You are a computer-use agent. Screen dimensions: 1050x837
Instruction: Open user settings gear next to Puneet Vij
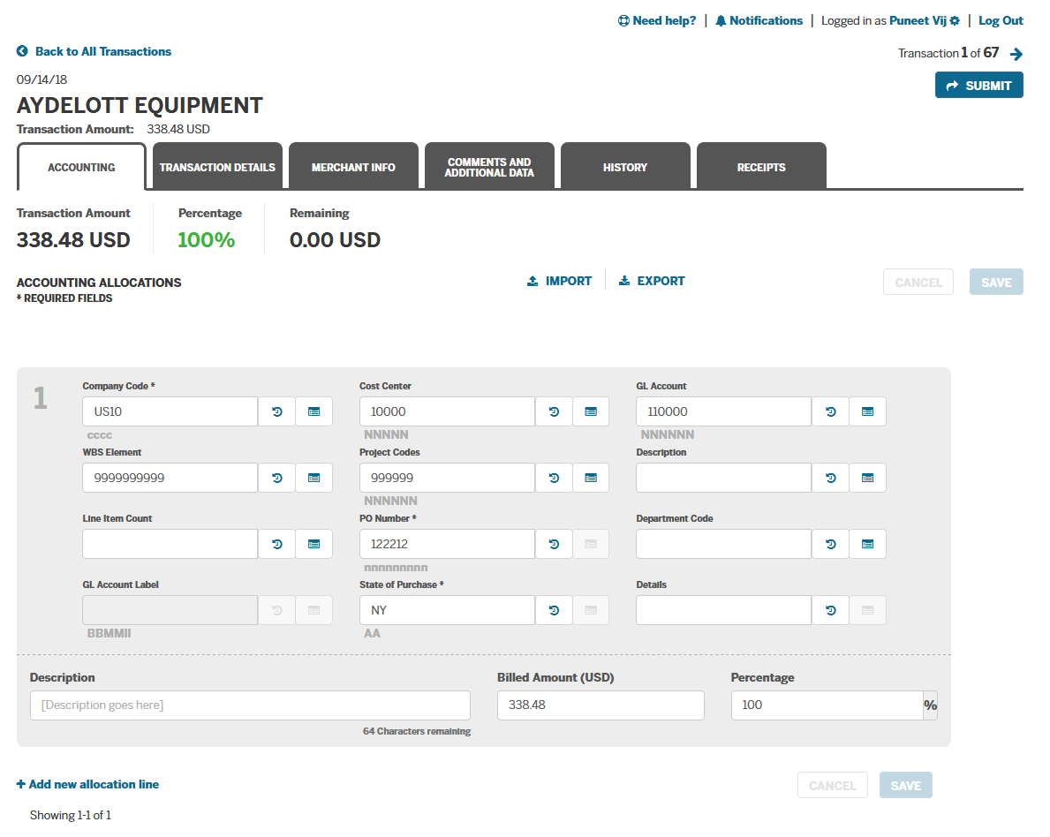(955, 21)
